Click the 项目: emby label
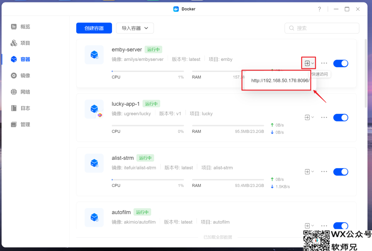 (x=221, y=59)
